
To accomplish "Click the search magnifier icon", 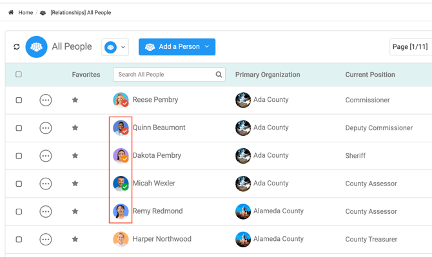I will 219,74.
